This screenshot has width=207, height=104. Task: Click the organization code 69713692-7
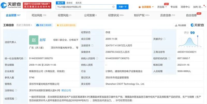point(184,58)
